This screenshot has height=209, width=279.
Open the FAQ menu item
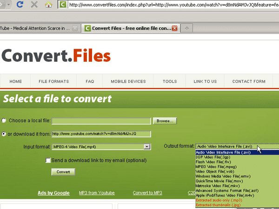click(90, 81)
